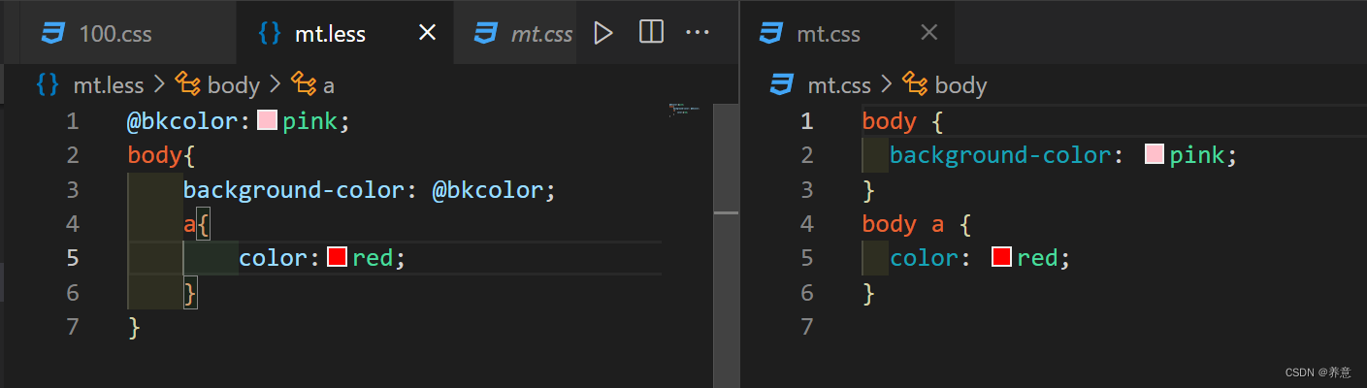Click the Split Editor icon
1367x388 pixels.
[x=651, y=33]
